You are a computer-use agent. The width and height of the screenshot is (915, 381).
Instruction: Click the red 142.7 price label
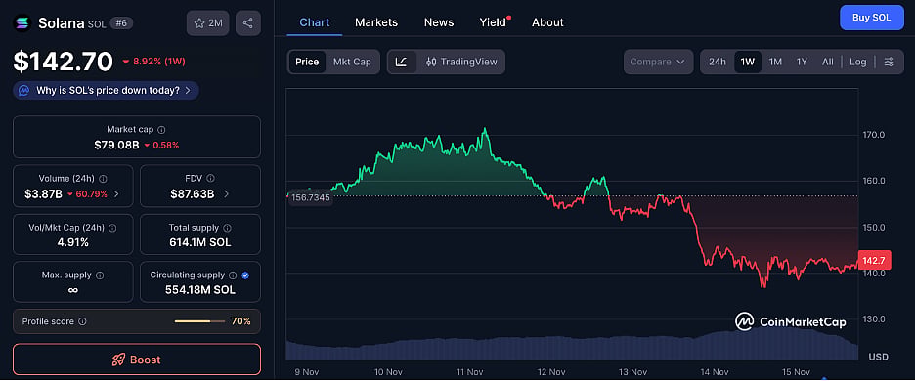tap(874, 260)
